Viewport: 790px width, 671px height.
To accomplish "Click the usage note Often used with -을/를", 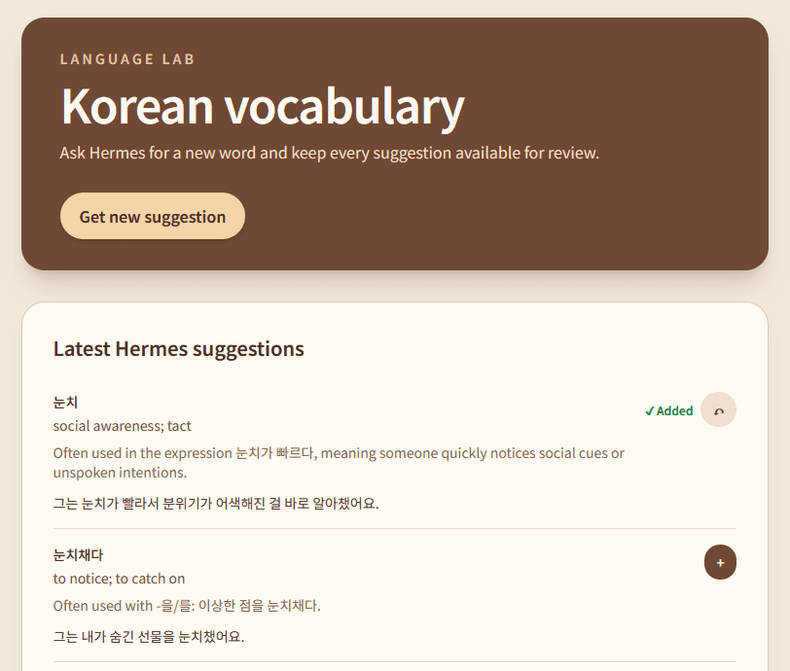I will click(187, 606).
